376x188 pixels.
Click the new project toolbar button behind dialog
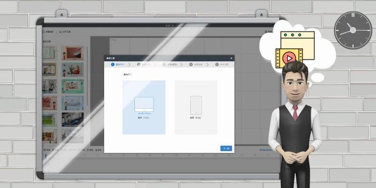48,31
